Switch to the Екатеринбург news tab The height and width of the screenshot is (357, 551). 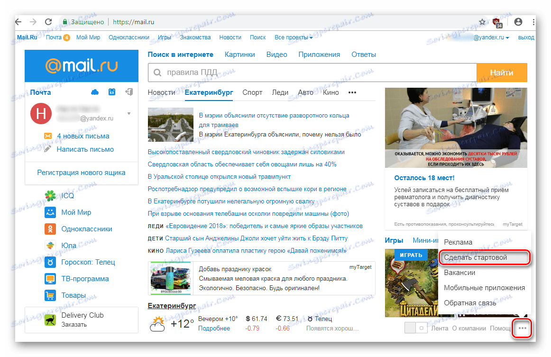(x=209, y=92)
